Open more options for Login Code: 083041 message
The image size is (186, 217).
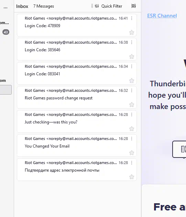(132, 66)
